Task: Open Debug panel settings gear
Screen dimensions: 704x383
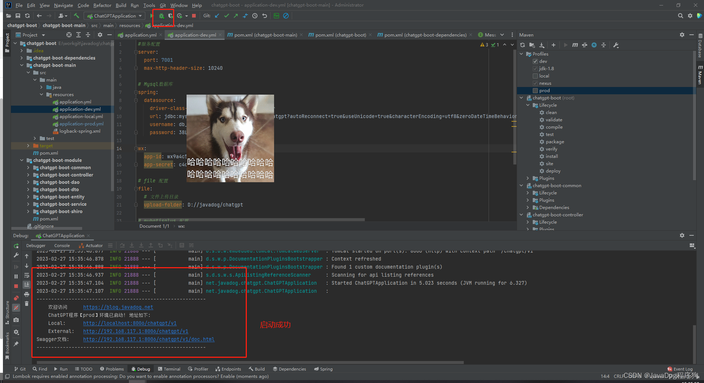Action: click(x=682, y=235)
